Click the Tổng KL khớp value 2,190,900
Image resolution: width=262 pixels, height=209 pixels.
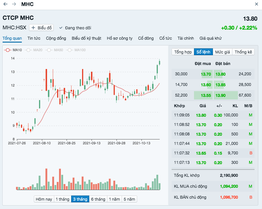click(229, 175)
